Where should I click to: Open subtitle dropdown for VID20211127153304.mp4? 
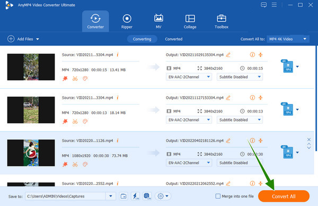pyautogui.click(x=240, y=120)
